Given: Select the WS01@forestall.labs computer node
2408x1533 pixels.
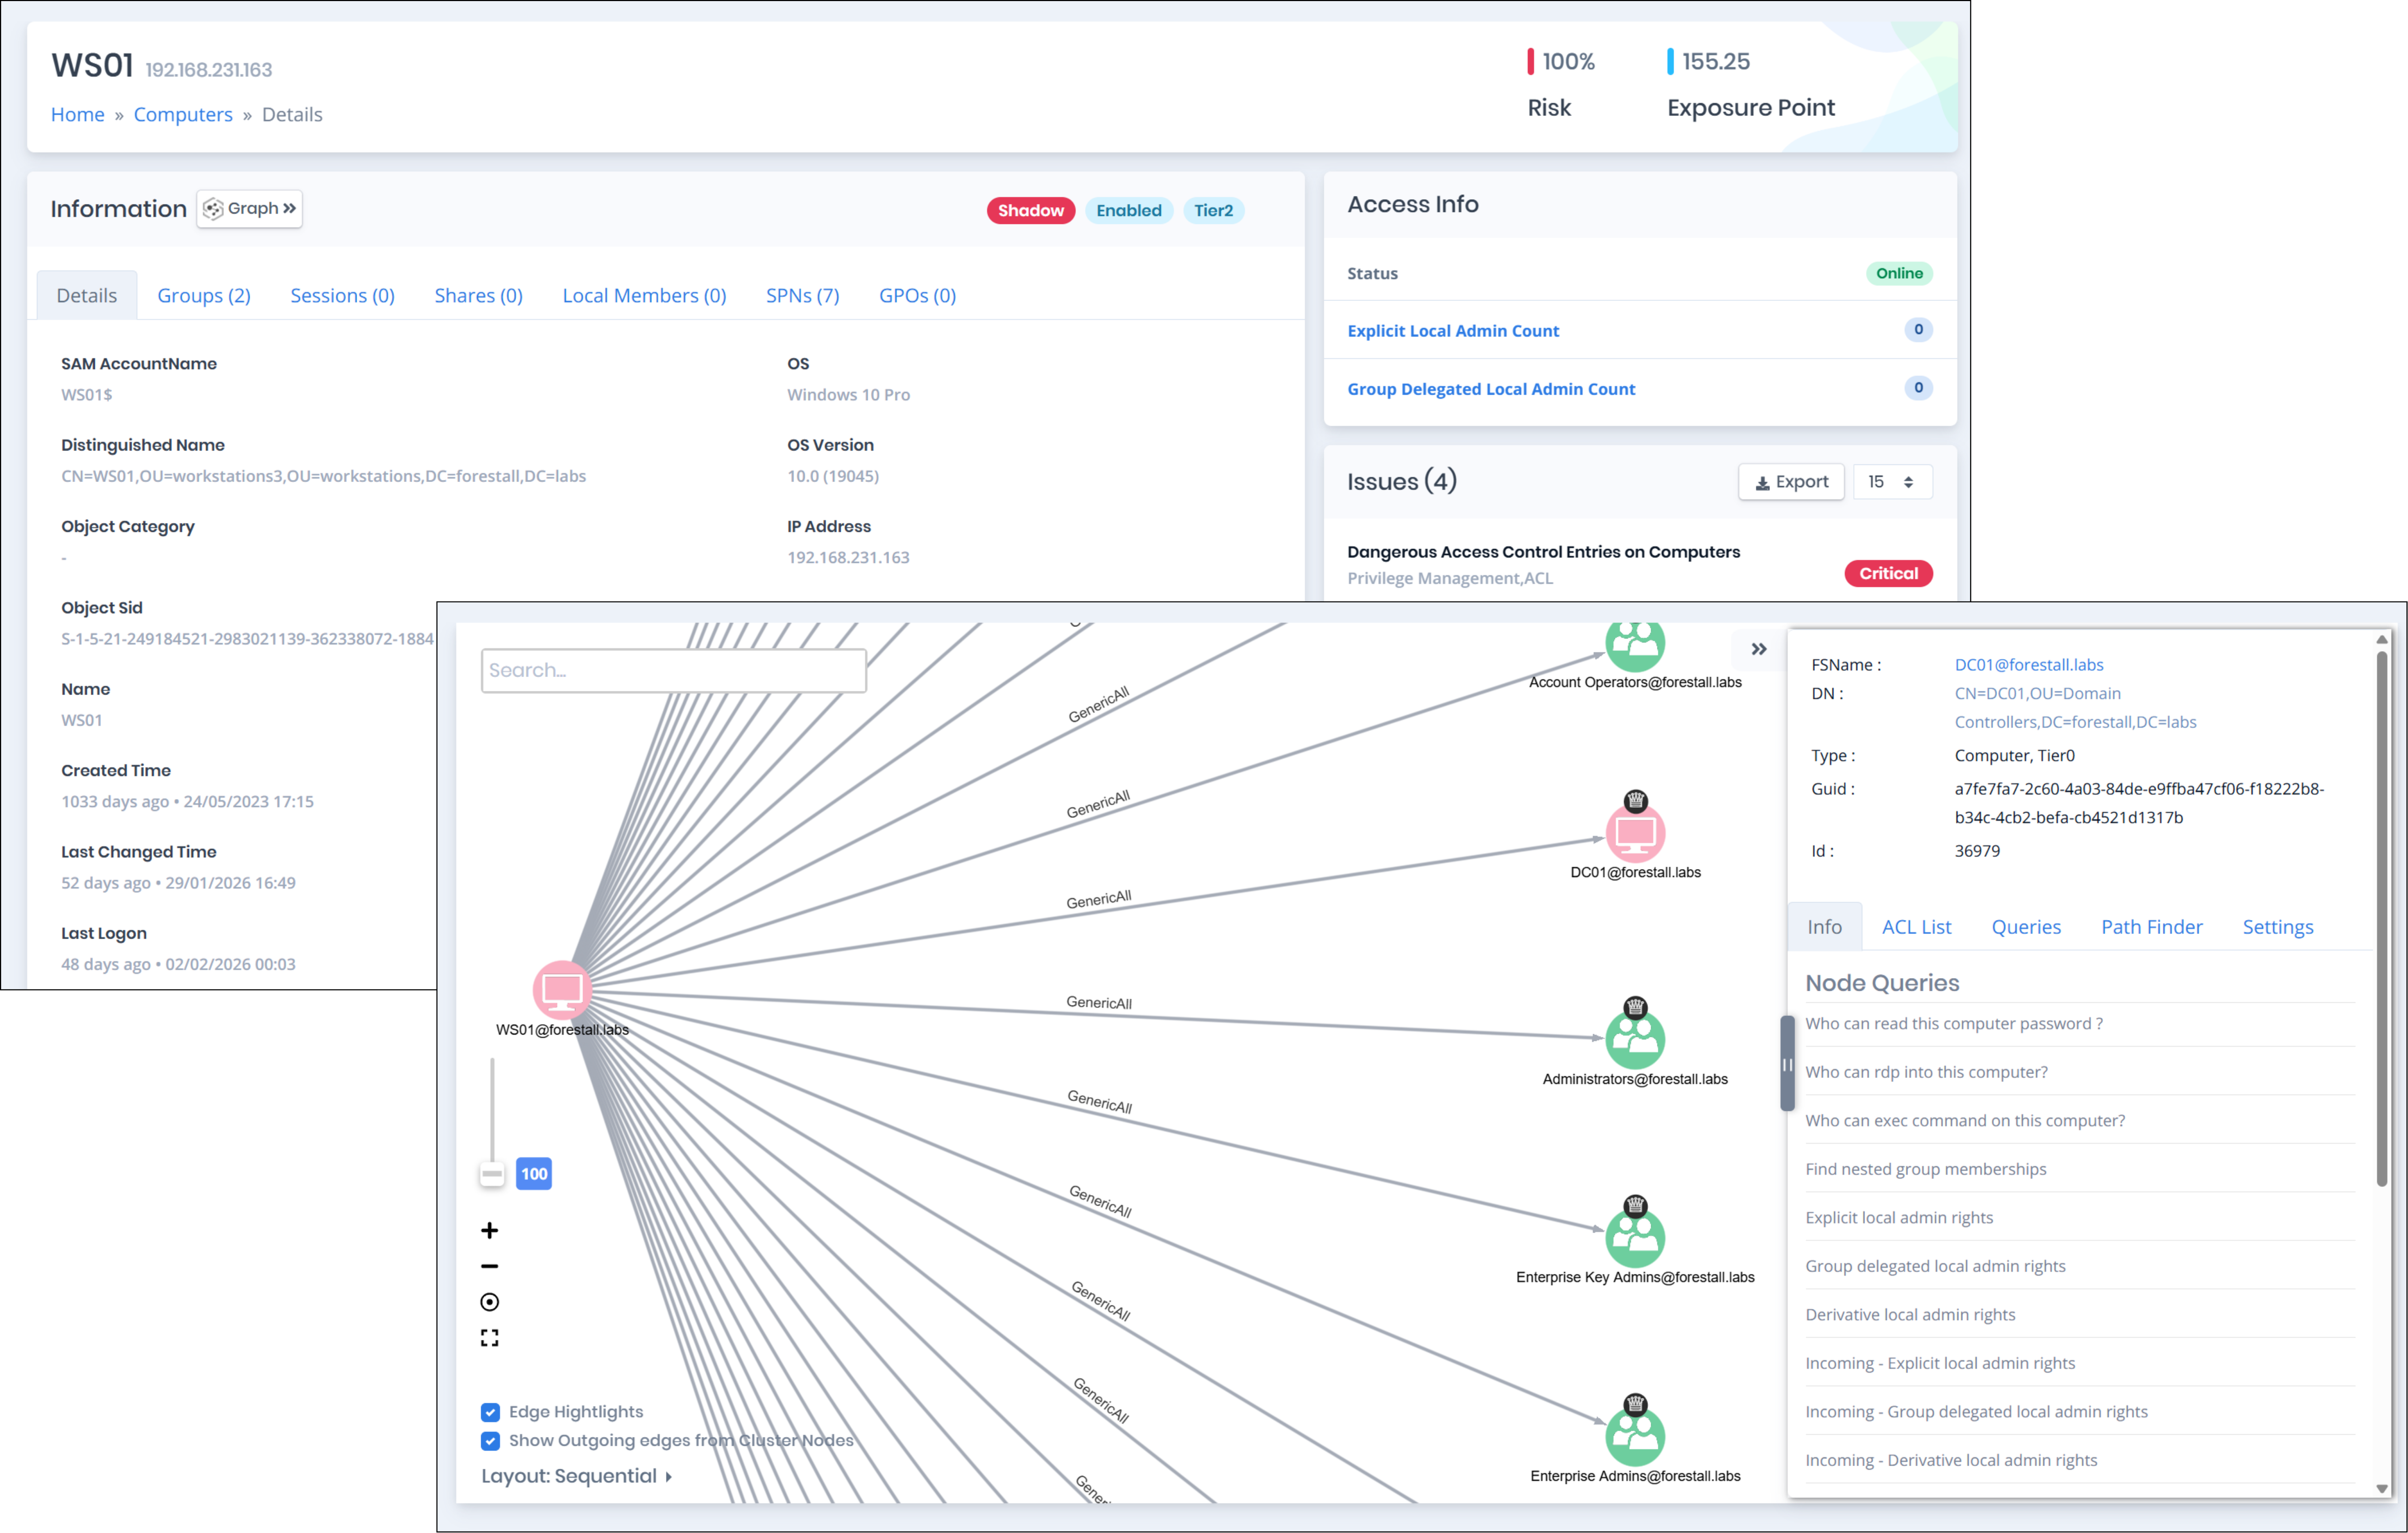Looking at the screenshot, I should pos(562,990).
